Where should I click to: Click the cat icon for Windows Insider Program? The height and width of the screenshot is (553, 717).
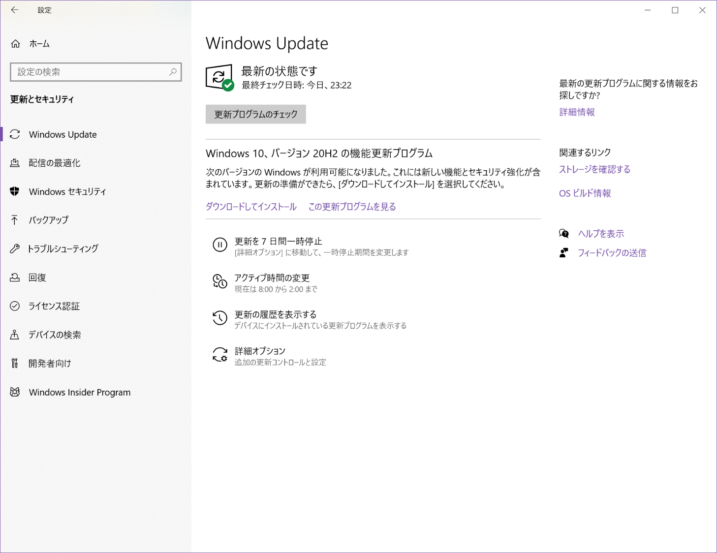point(15,392)
